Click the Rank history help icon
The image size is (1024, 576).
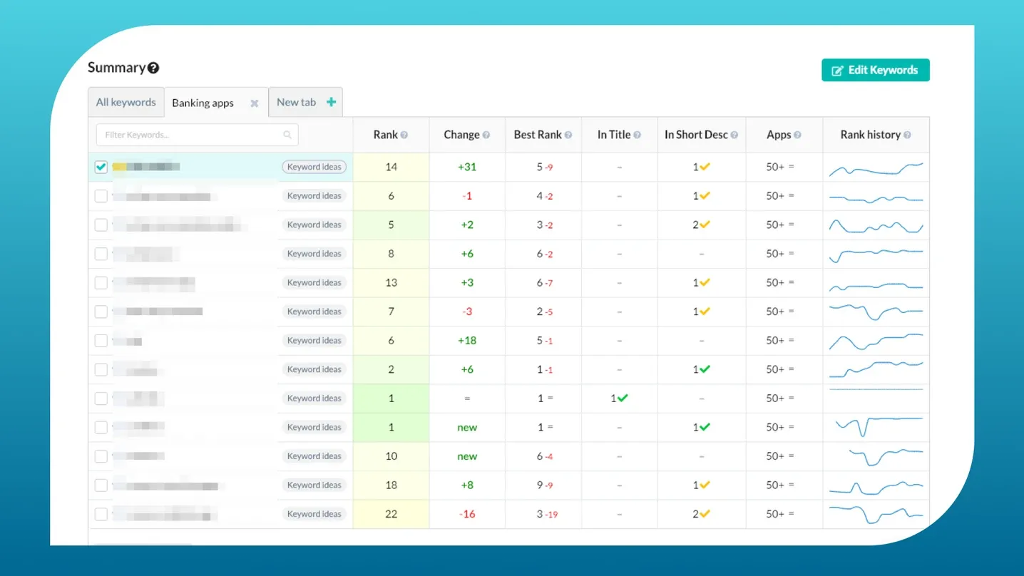coord(907,135)
